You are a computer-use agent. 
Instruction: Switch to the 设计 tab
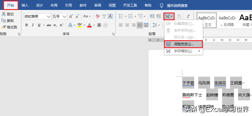pyautogui.click(x=40, y=5)
